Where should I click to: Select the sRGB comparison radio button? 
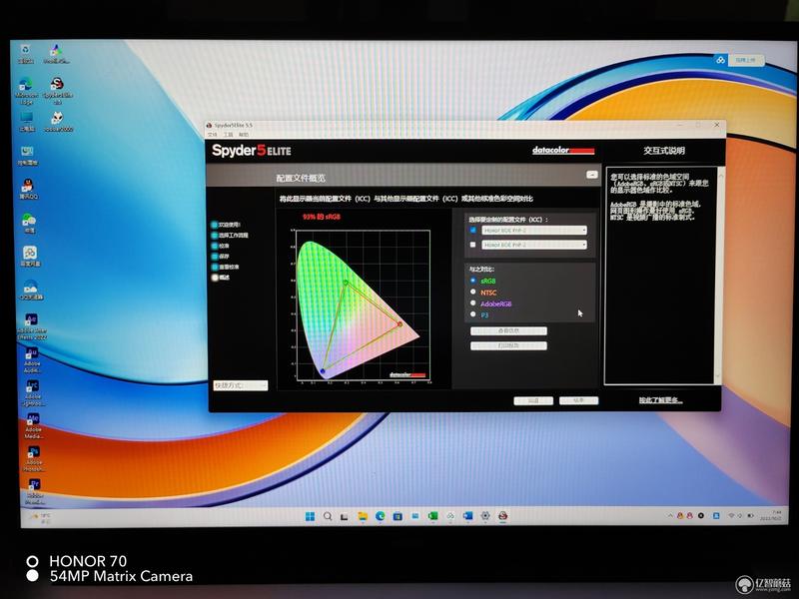[x=472, y=281]
